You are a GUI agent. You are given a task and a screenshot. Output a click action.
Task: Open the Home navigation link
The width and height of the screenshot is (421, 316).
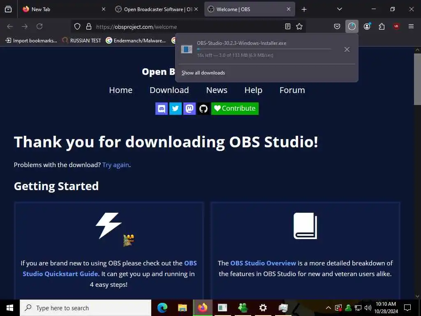(x=120, y=90)
